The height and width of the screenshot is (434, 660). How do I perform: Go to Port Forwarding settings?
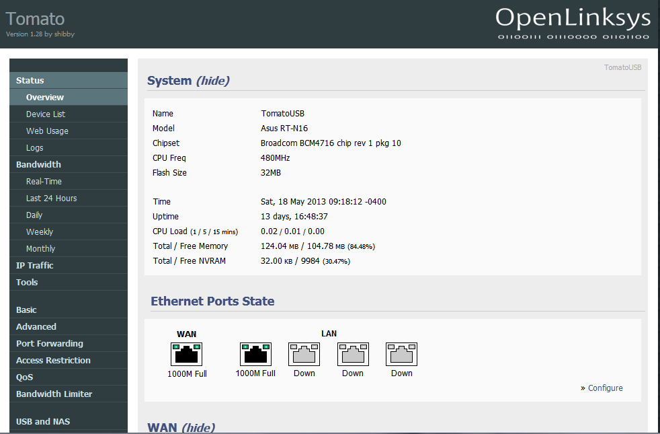tap(69, 344)
